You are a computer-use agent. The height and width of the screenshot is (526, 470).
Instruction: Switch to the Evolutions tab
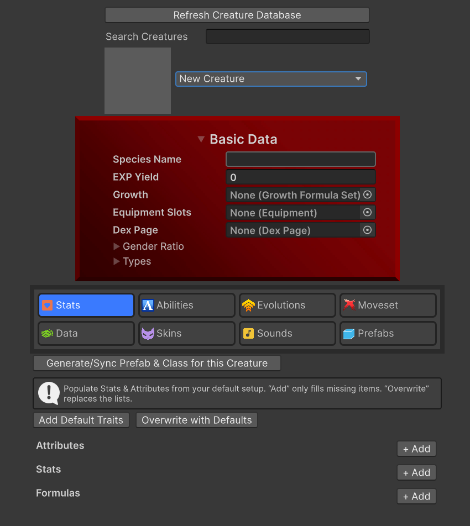click(x=287, y=305)
